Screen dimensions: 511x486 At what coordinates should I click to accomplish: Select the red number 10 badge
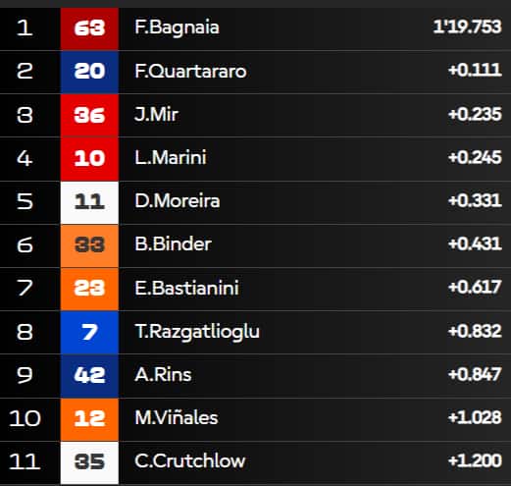pyautogui.click(x=89, y=159)
